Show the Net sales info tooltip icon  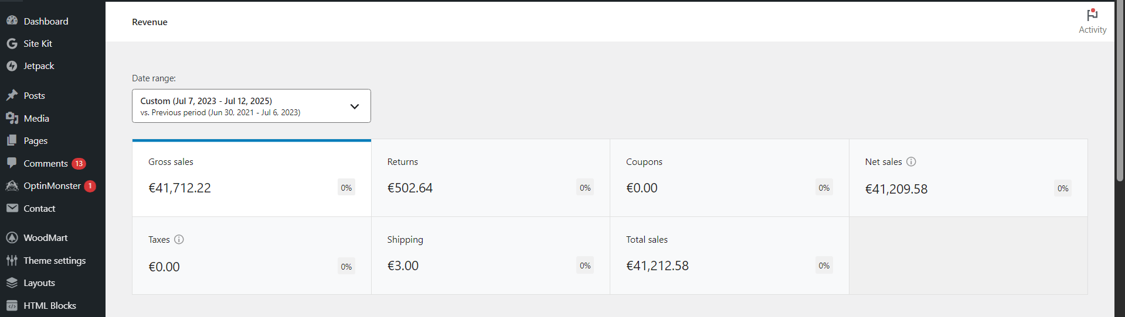pos(911,161)
